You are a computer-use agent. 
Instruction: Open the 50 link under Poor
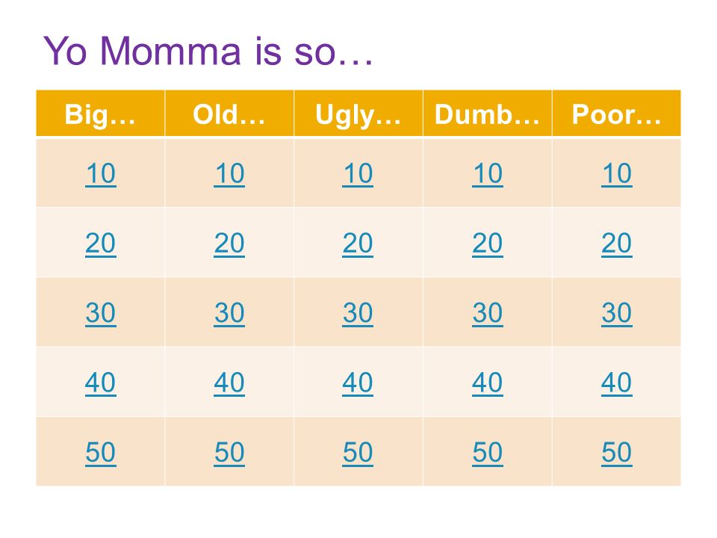[617, 453]
